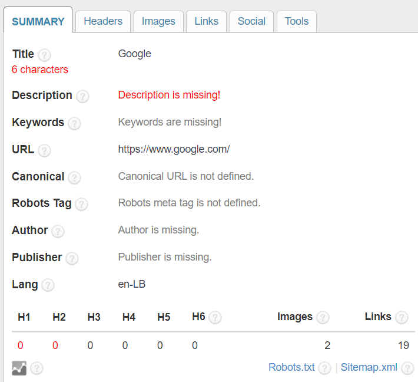This screenshot has width=418, height=382.
Task: Click help icon after Sitemap.xml link
Action: pyautogui.click(x=407, y=368)
